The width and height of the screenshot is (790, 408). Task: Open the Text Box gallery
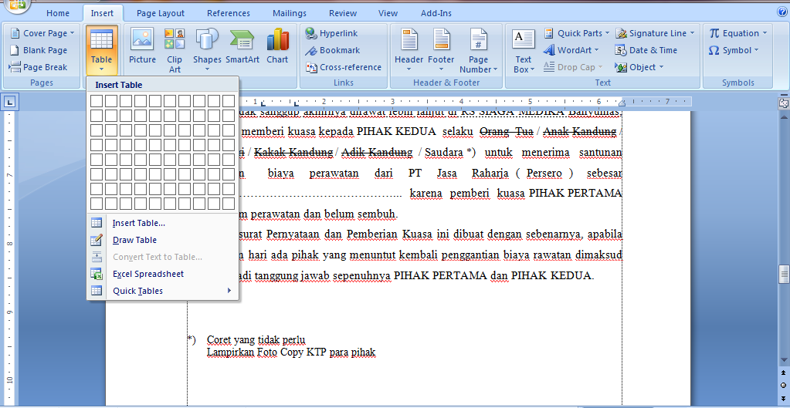click(524, 50)
